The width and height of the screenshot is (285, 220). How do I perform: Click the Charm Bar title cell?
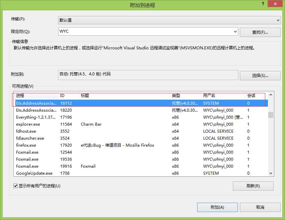(91, 124)
